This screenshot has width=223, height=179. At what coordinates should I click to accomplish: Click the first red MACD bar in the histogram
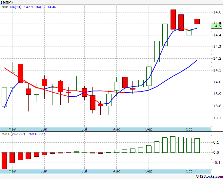(x=4, y=161)
